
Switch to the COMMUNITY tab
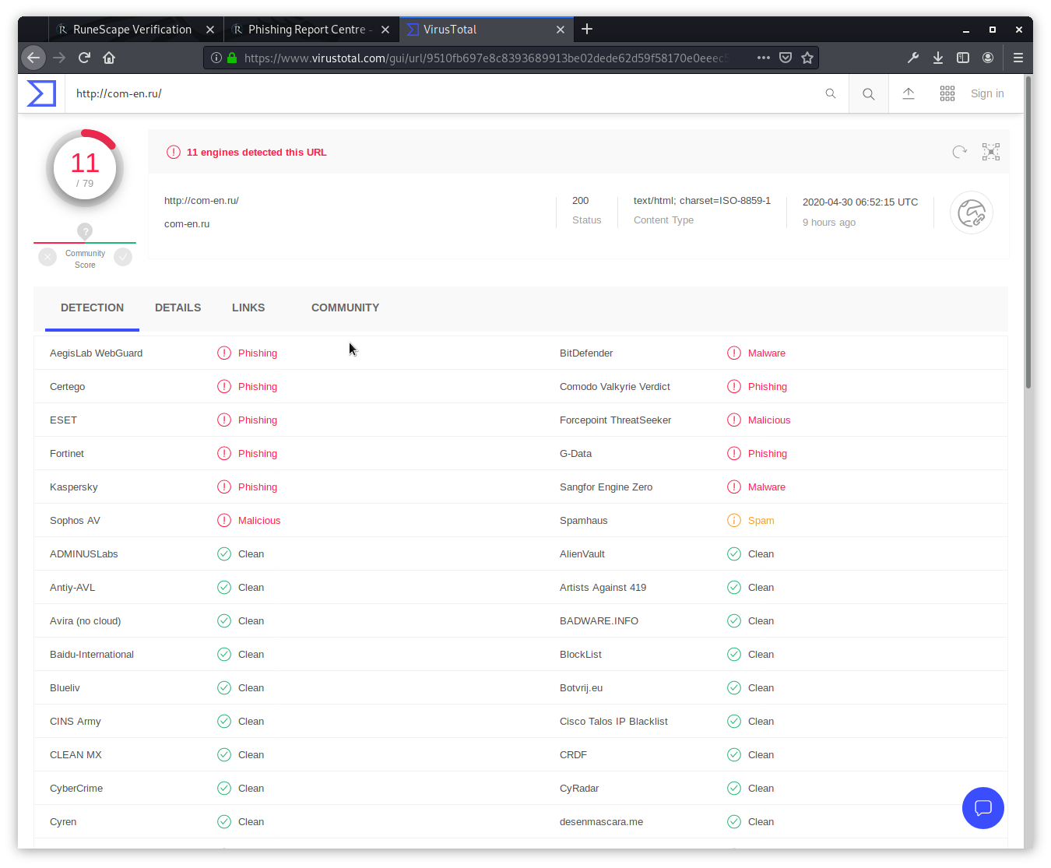click(x=345, y=307)
